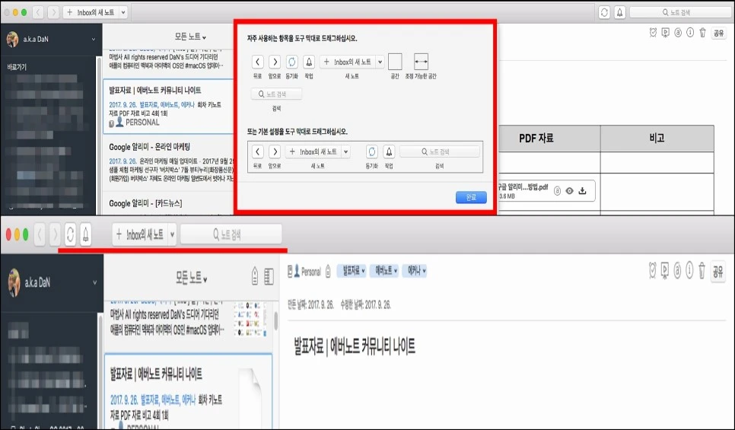
Task: Open the palette's new note dropdown arrow
Action: tap(380, 62)
